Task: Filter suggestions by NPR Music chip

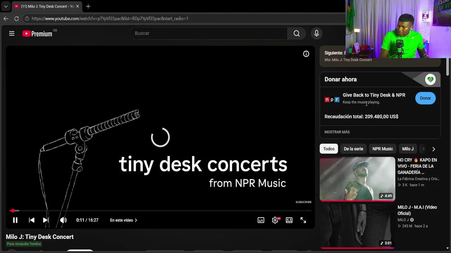Action: pos(383,149)
